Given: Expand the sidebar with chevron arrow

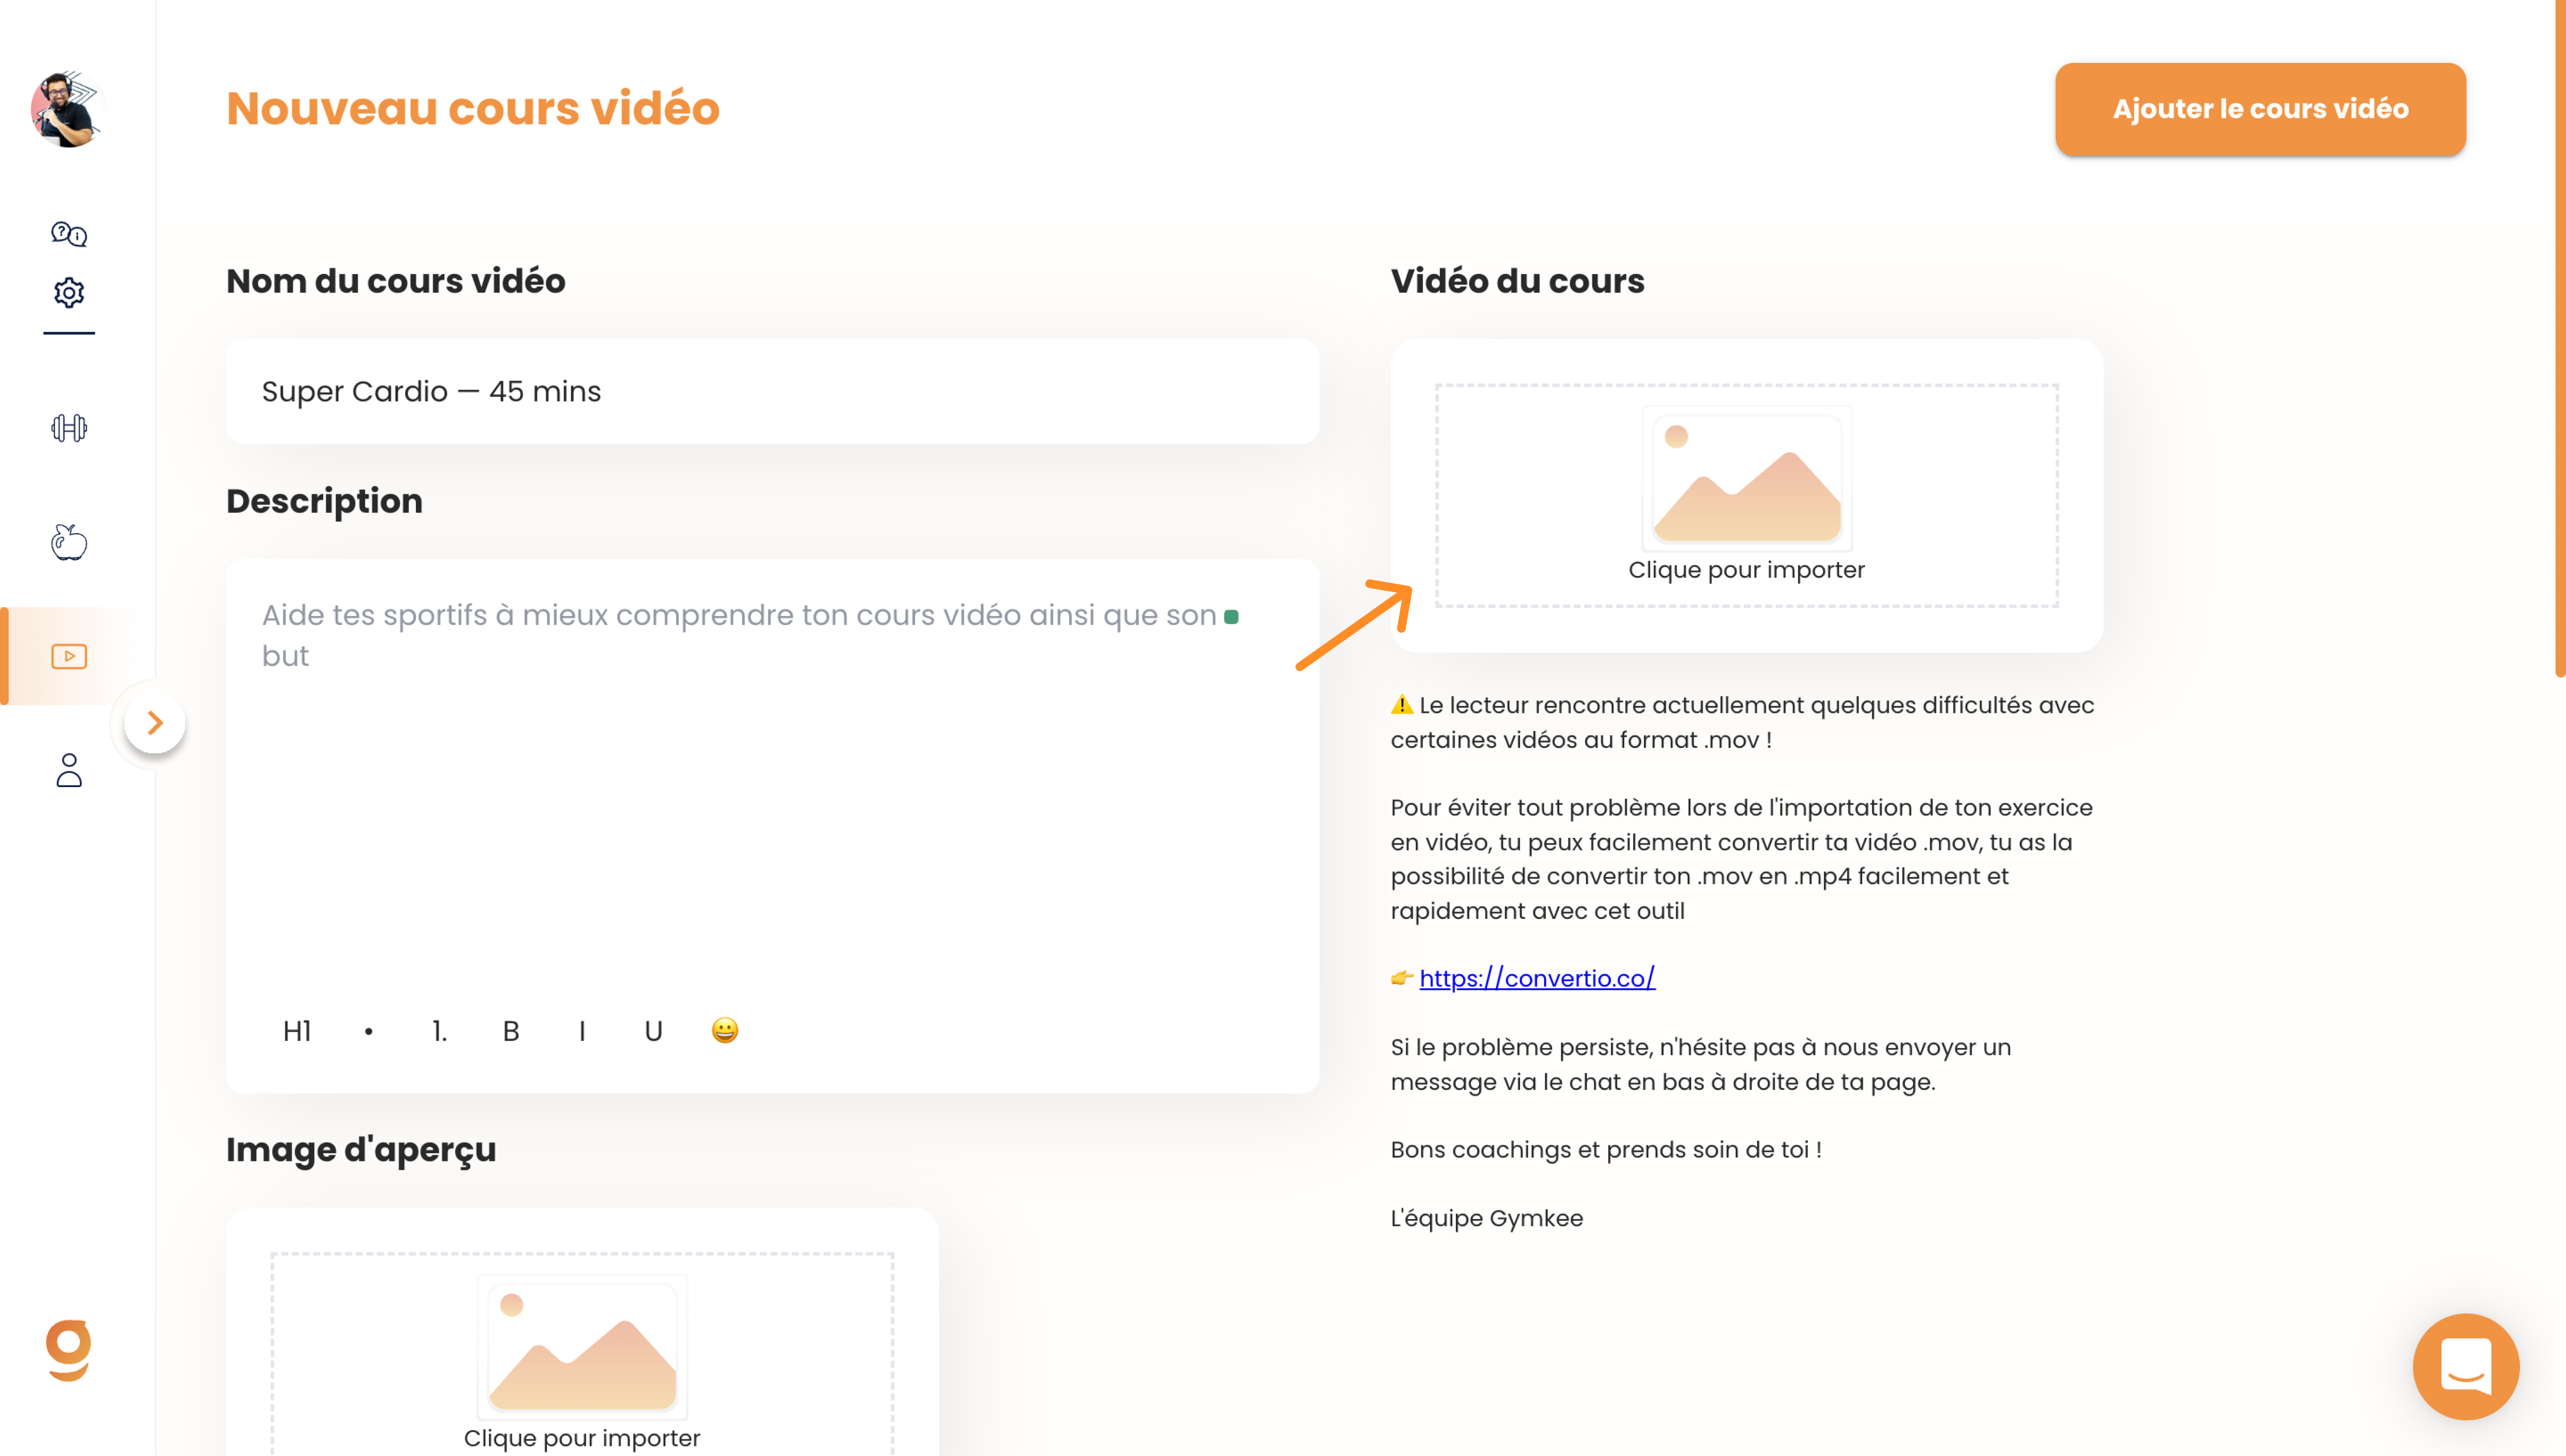Looking at the screenshot, I should [x=155, y=722].
